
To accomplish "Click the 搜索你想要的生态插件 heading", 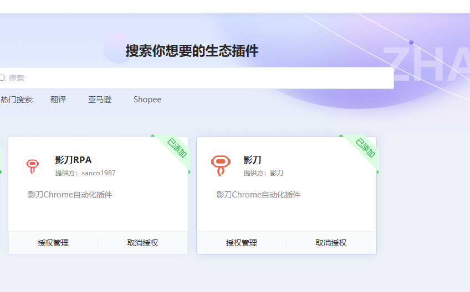I will tap(192, 51).
